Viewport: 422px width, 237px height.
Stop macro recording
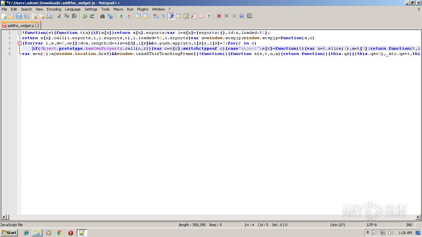[x=227, y=16]
